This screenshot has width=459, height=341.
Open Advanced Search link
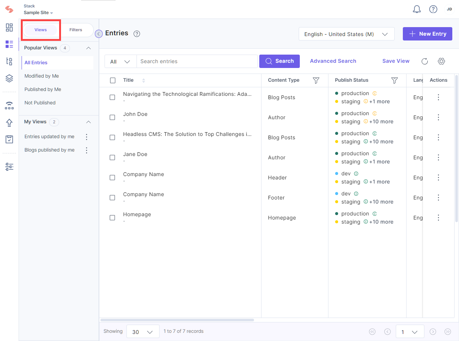(333, 61)
